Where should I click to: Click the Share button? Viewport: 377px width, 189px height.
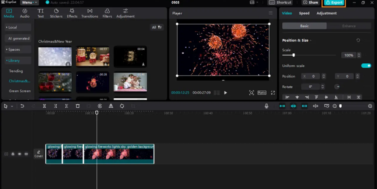[x=311, y=3]
